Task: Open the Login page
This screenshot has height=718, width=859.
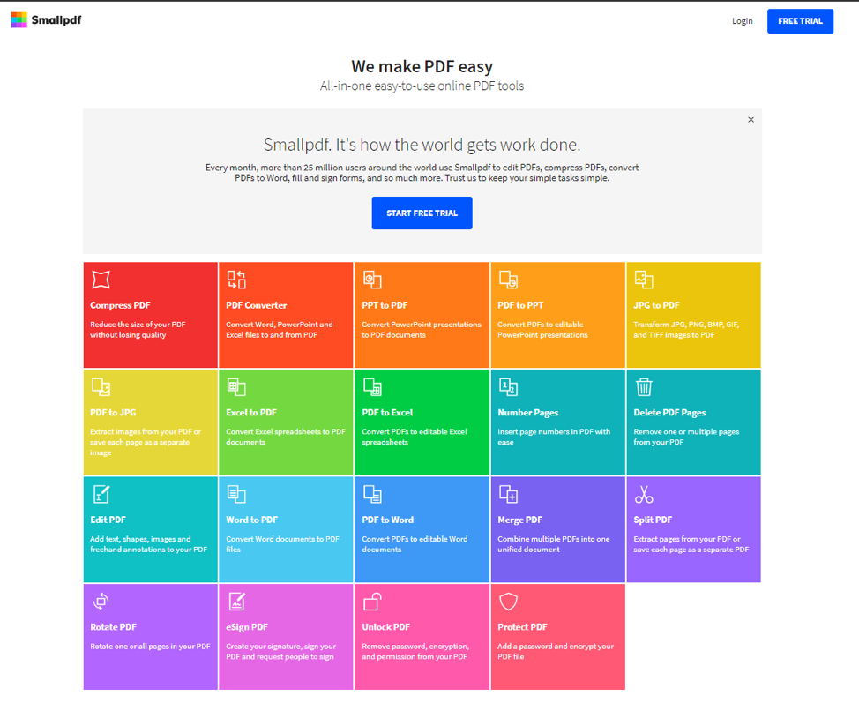Action: click(742, 20)
